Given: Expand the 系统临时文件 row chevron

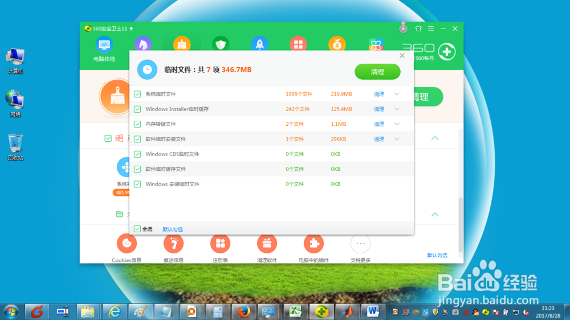Looking at the screenshot, I should click(397, 94).
